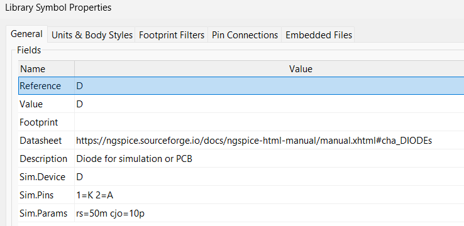Select the Sim.Device field name cell

pos(47,176)
